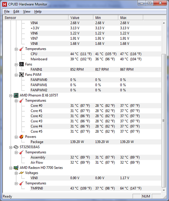Collapse the Fans PWM node

coord(16,75)
